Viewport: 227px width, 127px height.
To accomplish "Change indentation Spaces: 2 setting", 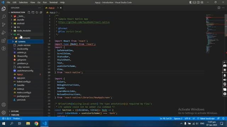I will 178,119.
